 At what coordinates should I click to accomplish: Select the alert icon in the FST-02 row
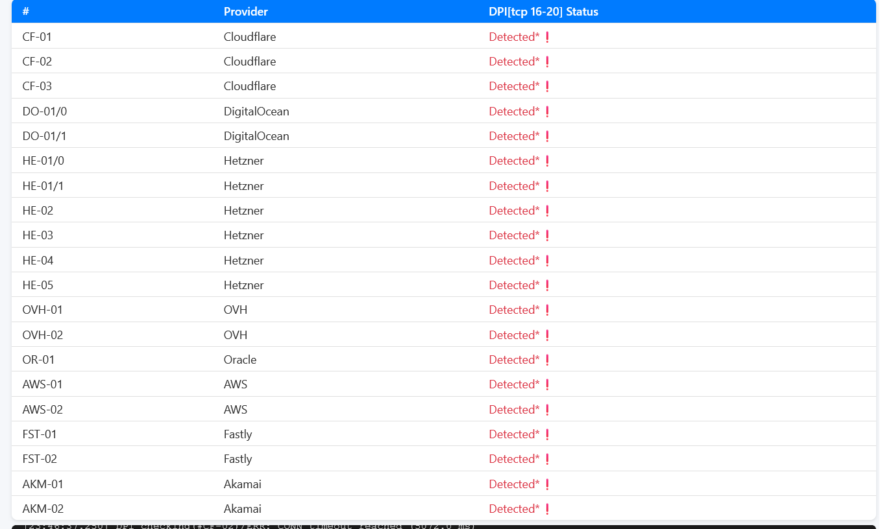coord(547,459)
